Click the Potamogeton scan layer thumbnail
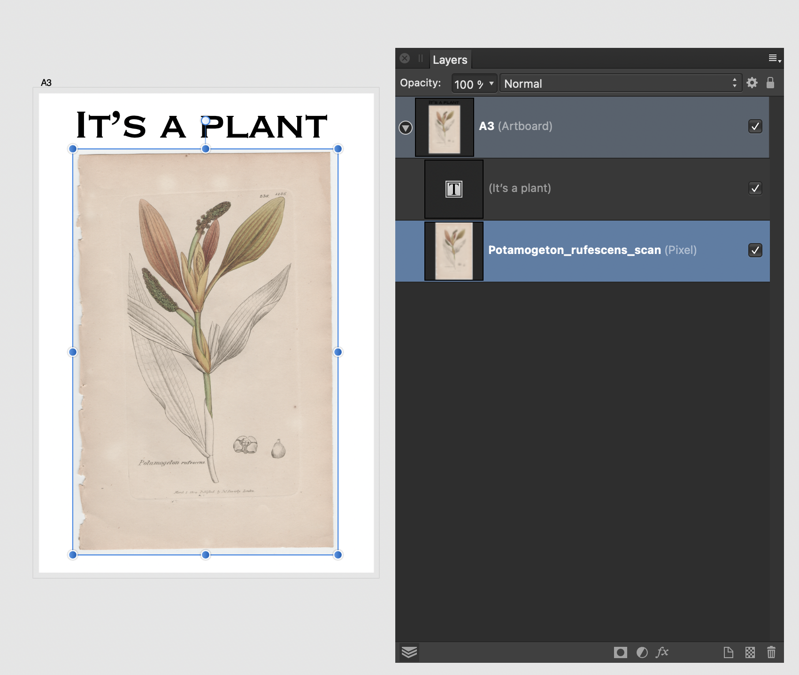The image size is (799, 675). click(x=454, y=251)
